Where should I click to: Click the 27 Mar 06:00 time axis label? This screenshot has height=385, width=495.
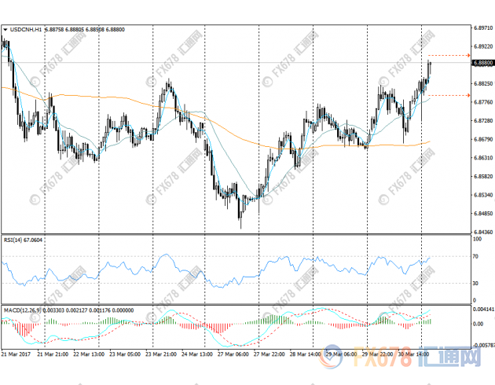click(x=234, y=354)
